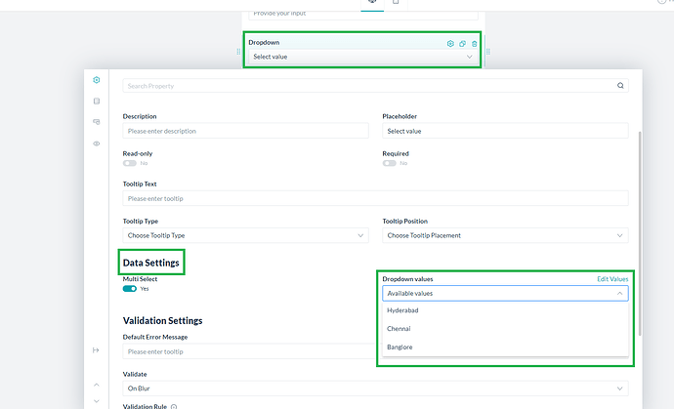This screenshot has width=674, height=409.
Task: Select Chennai in the values list
Action: 399,329
